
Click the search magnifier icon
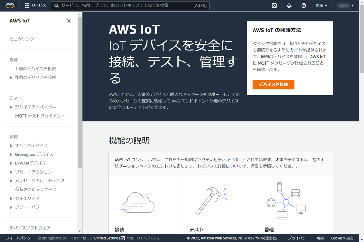[56, 5]
